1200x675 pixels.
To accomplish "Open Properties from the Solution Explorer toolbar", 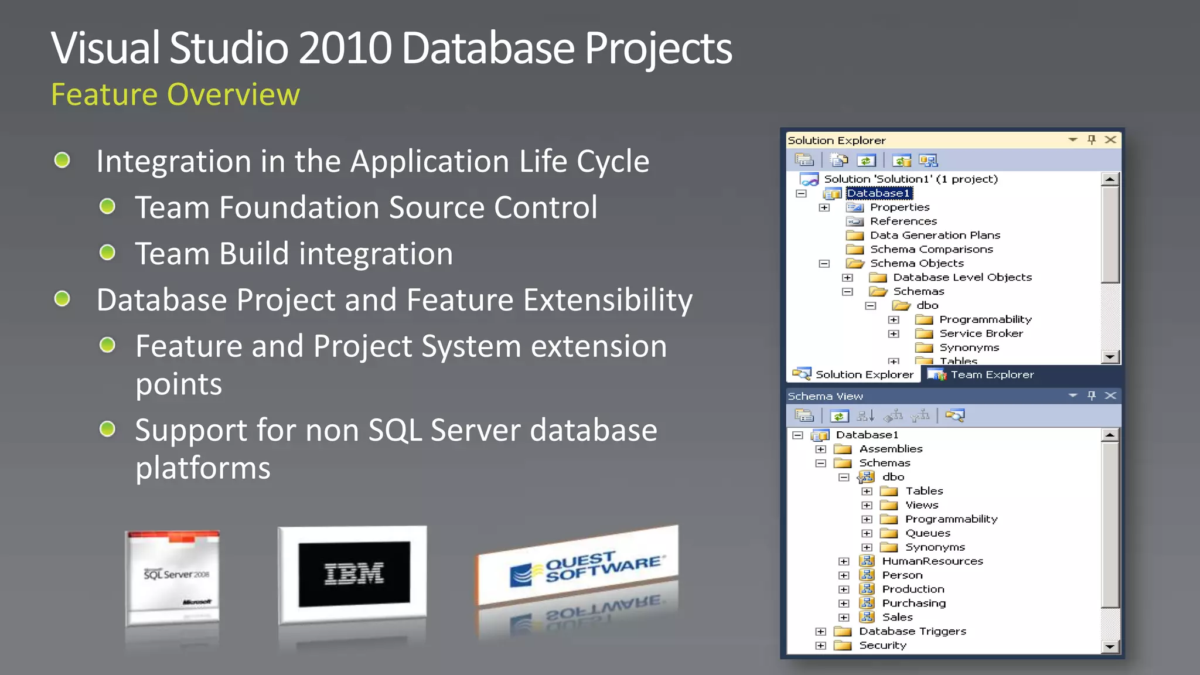I will coord(804,159).
